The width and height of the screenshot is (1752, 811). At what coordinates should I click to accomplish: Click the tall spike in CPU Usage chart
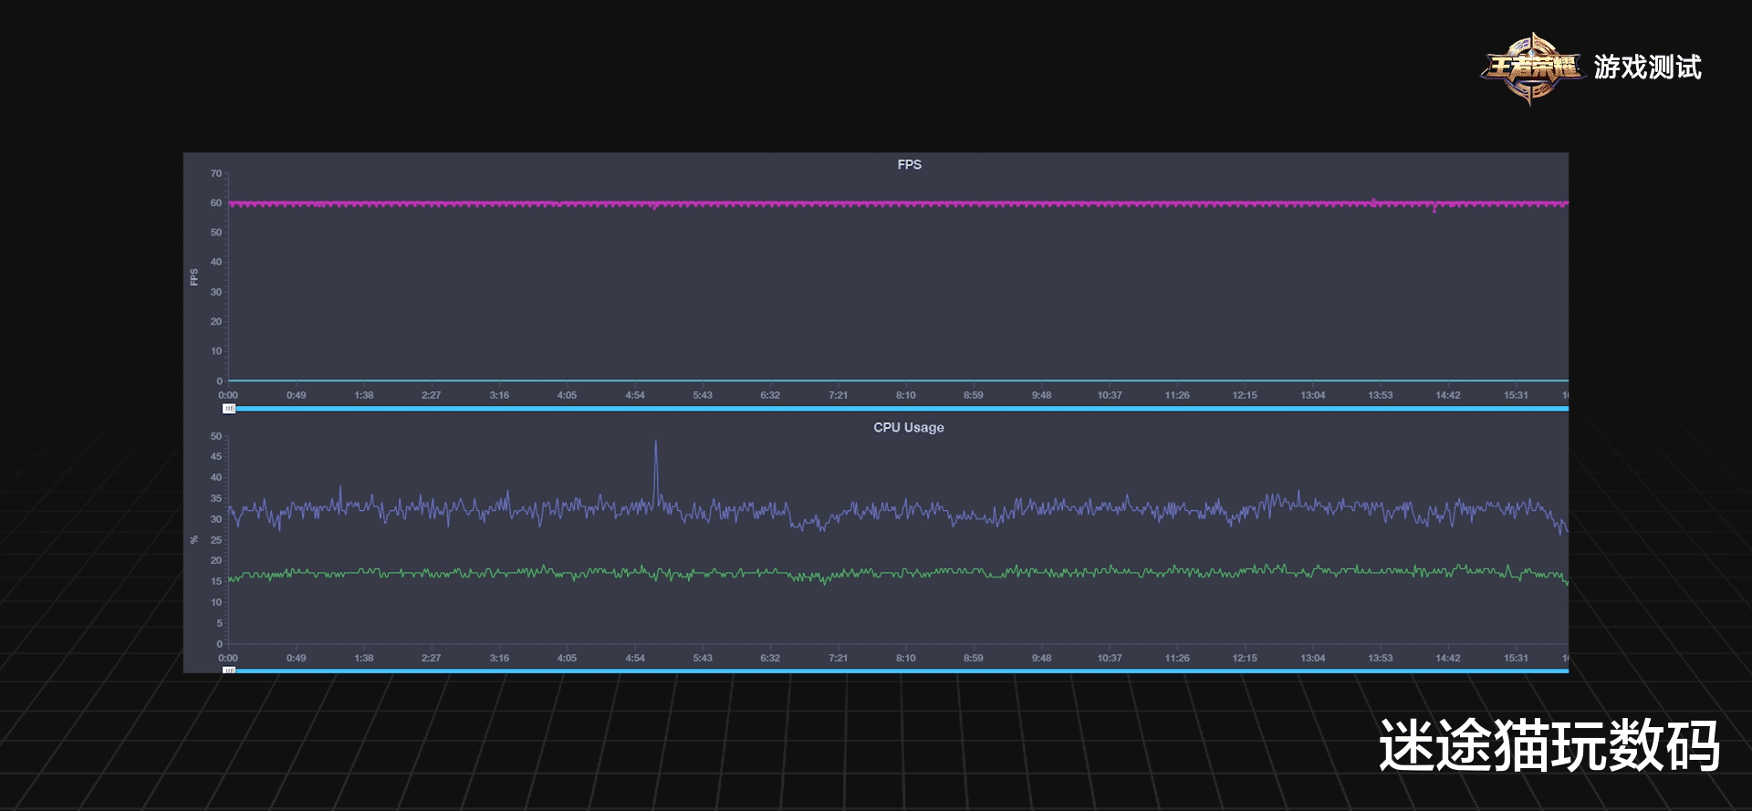655,447
